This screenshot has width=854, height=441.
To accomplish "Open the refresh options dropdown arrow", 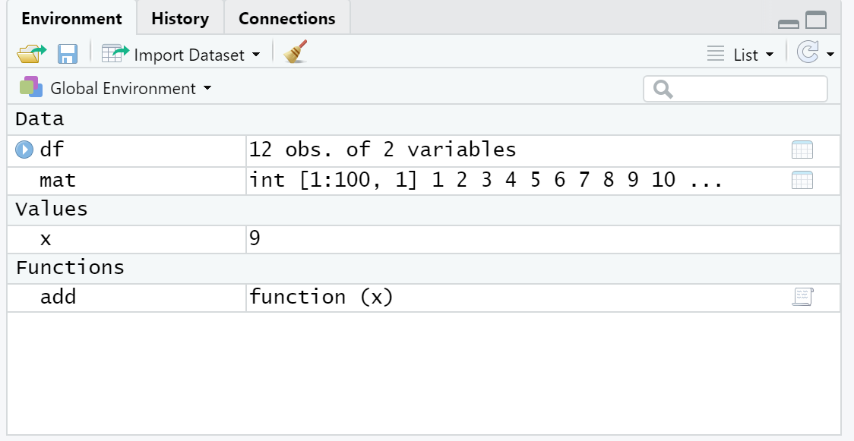I will pos(830,55).
